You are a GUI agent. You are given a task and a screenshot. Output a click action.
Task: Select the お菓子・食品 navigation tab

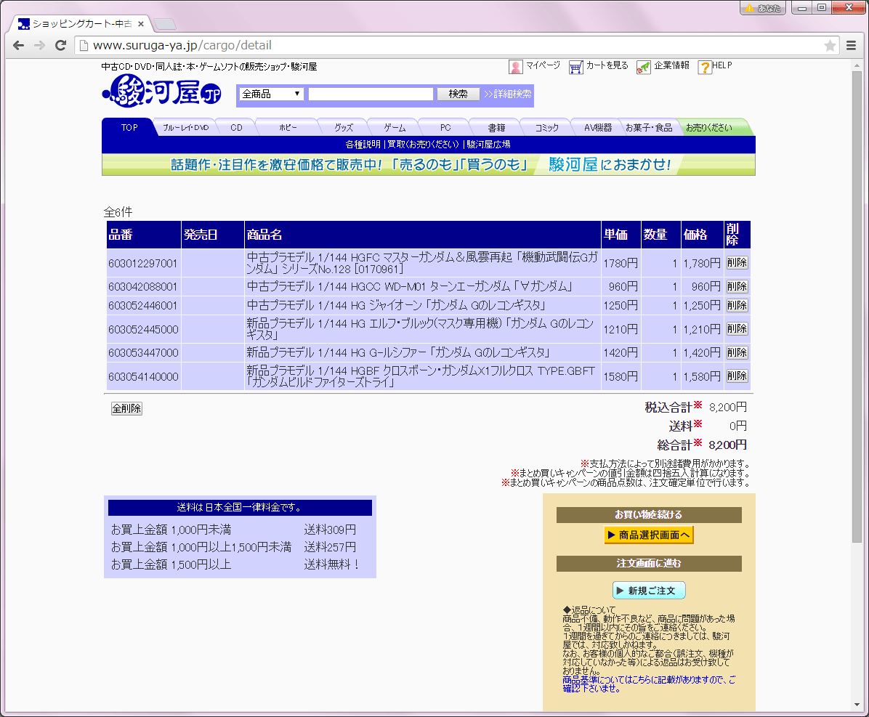click(x=649, y=127)
